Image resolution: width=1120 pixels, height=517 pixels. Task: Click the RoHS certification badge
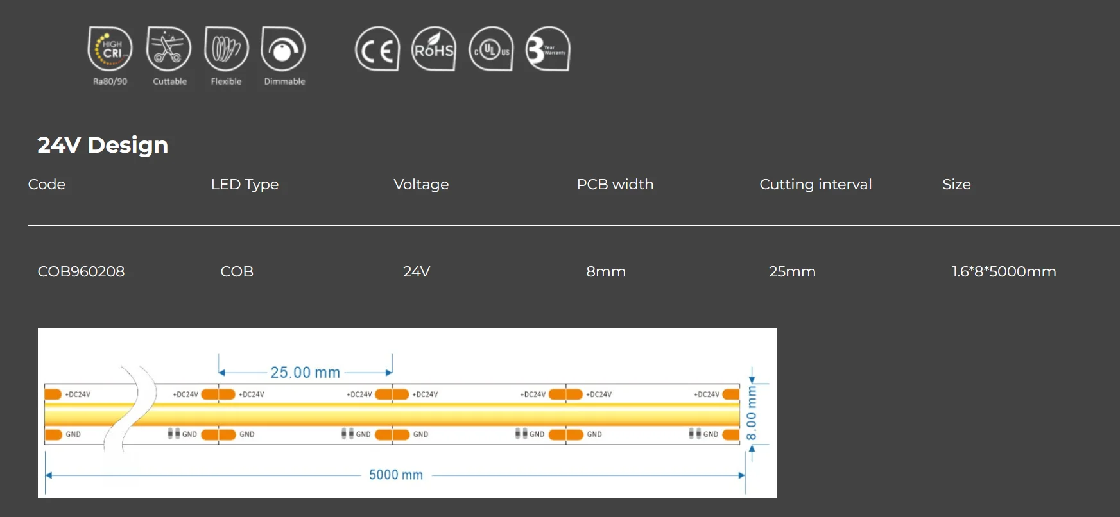[434, 49]
